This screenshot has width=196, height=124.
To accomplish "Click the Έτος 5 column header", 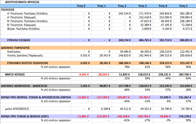I will 183,6.
